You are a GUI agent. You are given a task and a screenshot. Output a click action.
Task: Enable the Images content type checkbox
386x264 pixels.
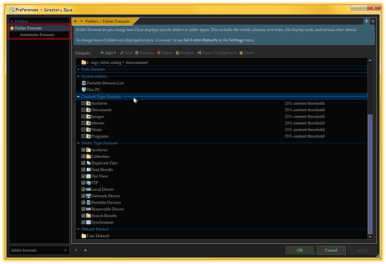click(83, 116)
